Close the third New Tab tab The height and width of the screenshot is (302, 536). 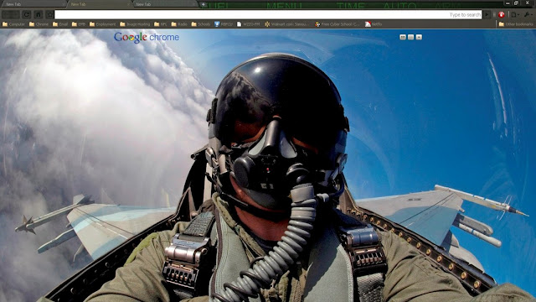193,4
